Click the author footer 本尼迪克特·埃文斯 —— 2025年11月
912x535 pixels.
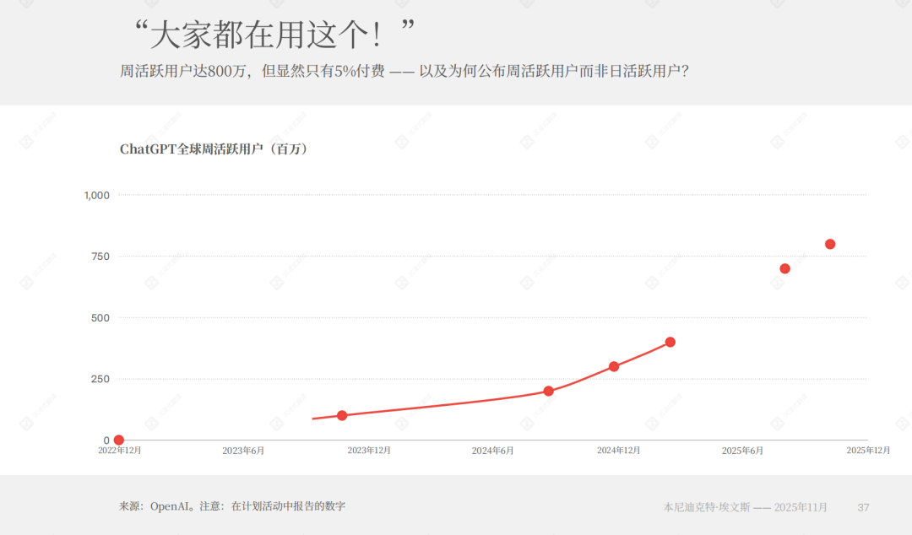tap(745, 507)
